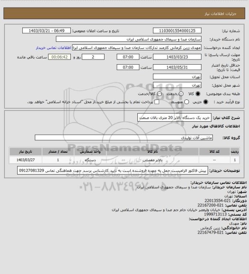Click the delivery city field تهران
The image size is (249, 274).
click(177, 85)
